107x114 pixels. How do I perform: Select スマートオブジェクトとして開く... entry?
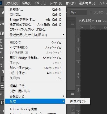click(35, 30)
